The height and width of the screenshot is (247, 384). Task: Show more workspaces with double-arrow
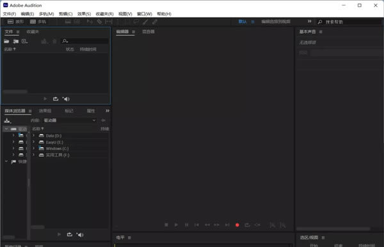(x=310, y=22)
